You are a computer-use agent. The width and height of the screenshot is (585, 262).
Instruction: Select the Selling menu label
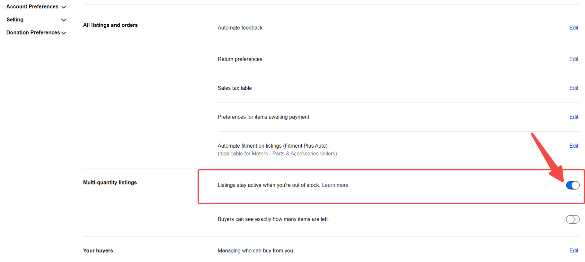click(15, 20)
